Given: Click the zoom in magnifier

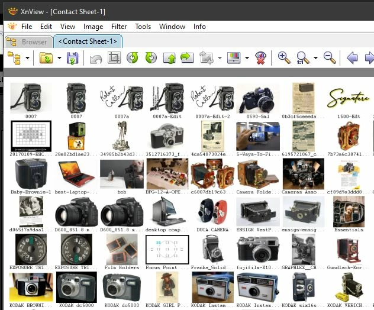Looking at the screenshot, I should point(284,58).
